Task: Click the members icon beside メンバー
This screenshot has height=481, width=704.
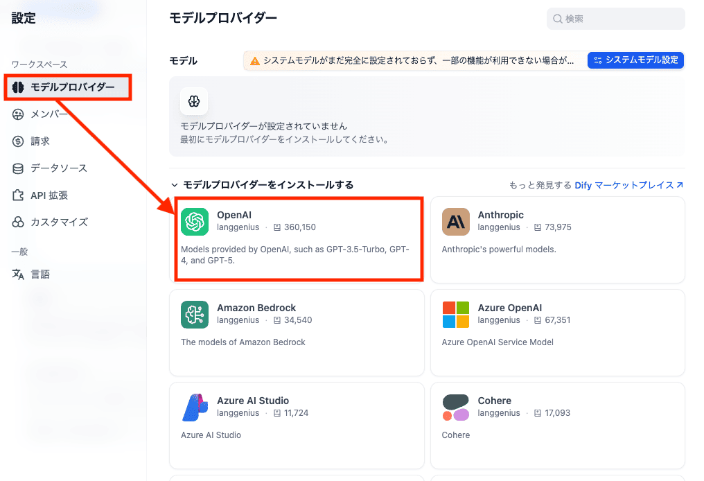Action: [x=18, y=114]
